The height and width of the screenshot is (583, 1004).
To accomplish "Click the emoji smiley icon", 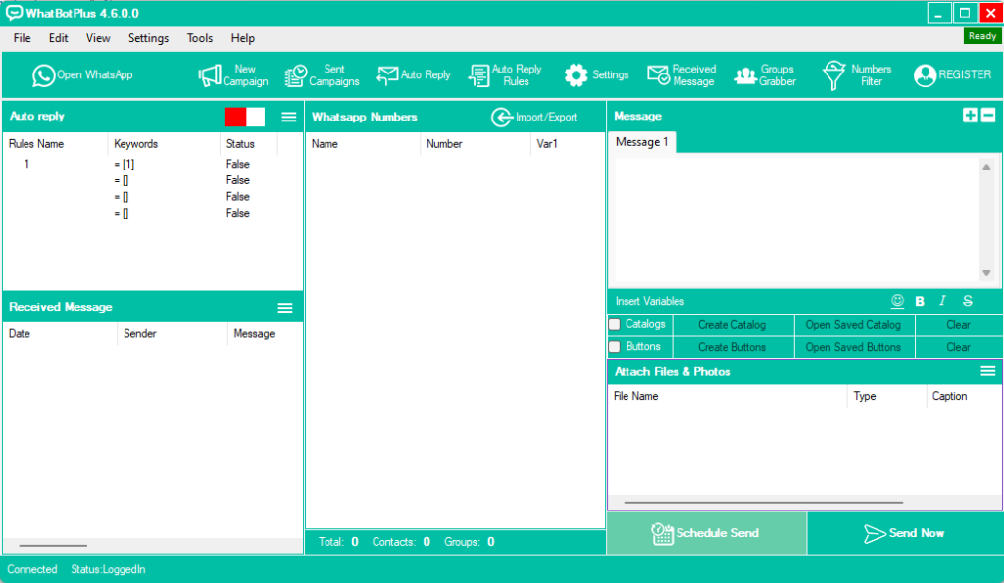I will (897, 301).
